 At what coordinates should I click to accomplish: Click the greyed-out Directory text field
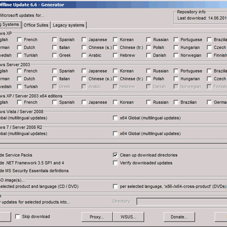[x=182, y=202]
